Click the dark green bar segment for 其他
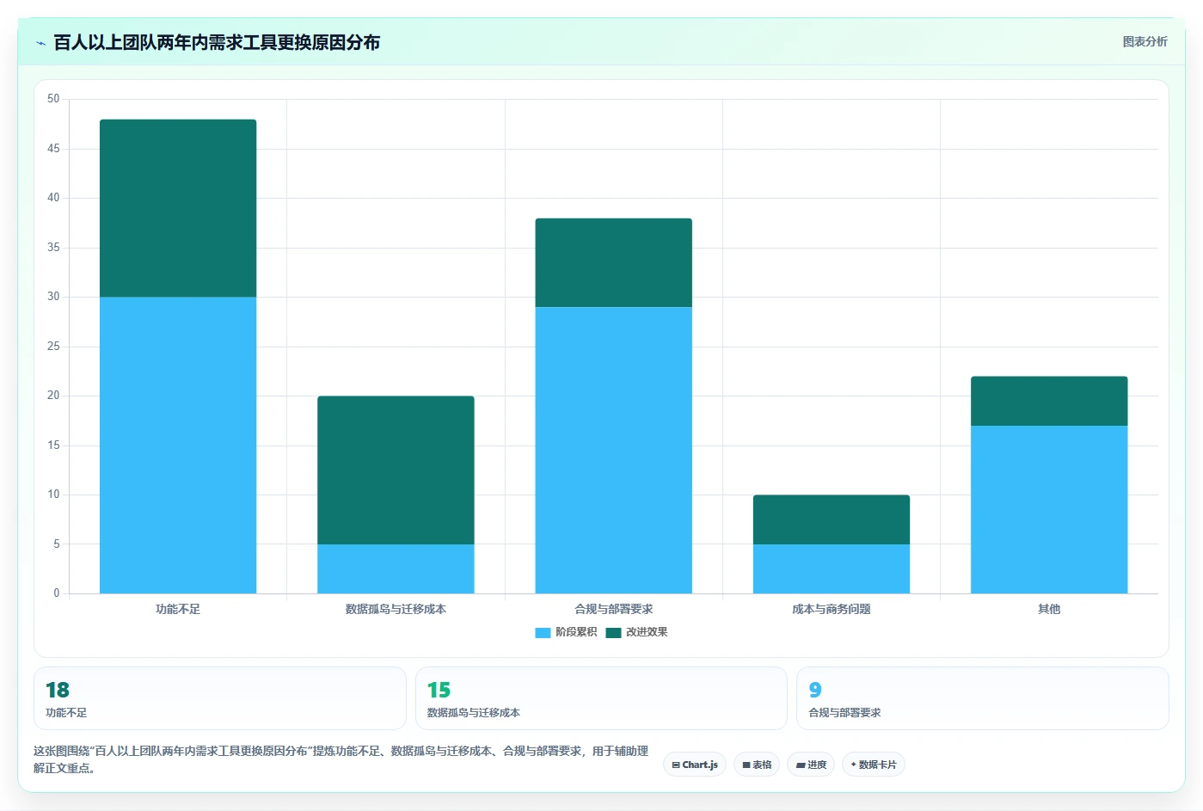1203x811 pixels. (x=1049, y=401)
